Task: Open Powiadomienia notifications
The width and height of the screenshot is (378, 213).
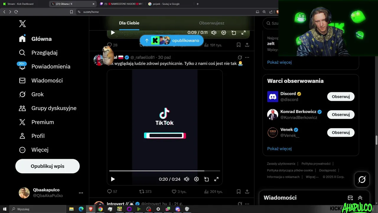Action: pyautogui.click(x=45, y=67)
